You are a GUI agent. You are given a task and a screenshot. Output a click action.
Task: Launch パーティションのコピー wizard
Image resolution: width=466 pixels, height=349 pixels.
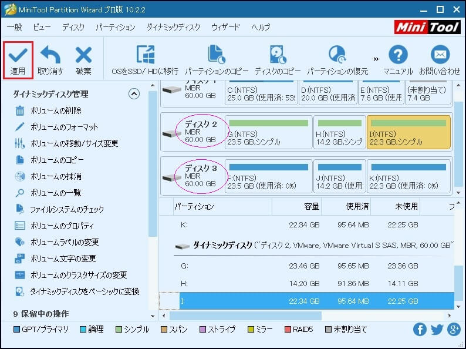[x=217, y=61]
